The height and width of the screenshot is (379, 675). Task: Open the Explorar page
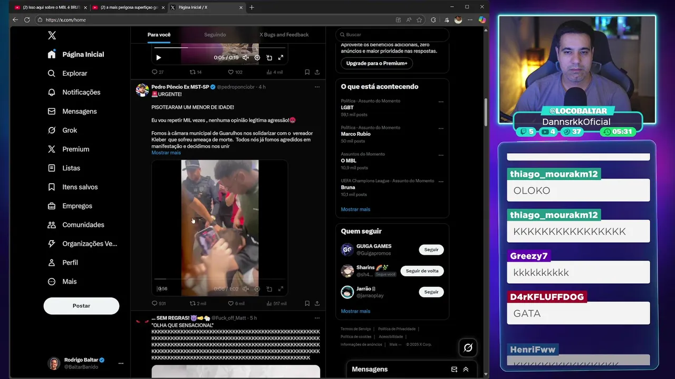[x=67, y=73]
